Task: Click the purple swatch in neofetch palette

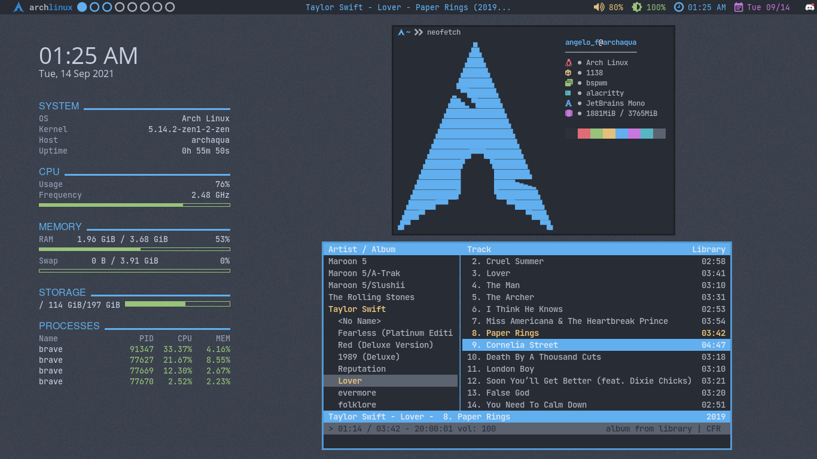Action: (x=634, y=133)
